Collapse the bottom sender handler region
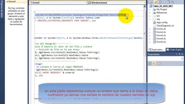Screen dimensions: 185x104 coord(34,99)
